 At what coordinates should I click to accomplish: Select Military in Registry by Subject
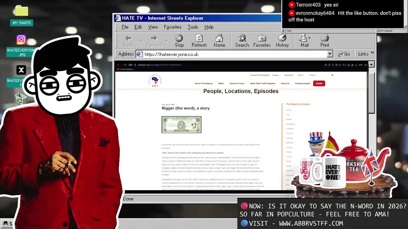pos(289,119)
